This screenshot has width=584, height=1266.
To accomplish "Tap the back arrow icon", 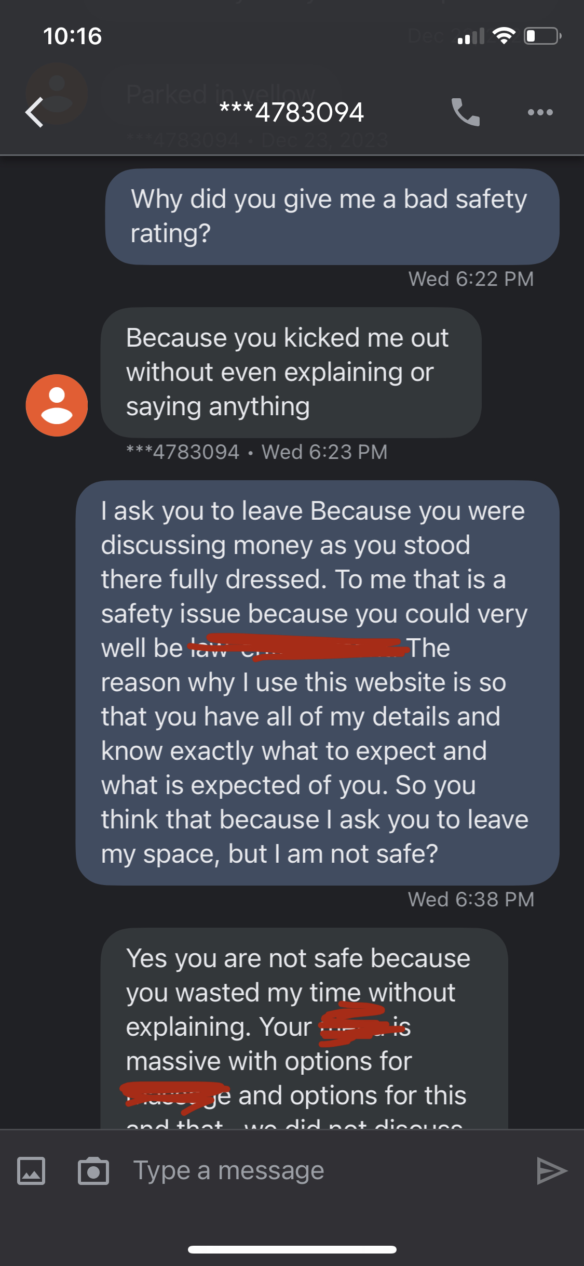I will tap(35, 112).
